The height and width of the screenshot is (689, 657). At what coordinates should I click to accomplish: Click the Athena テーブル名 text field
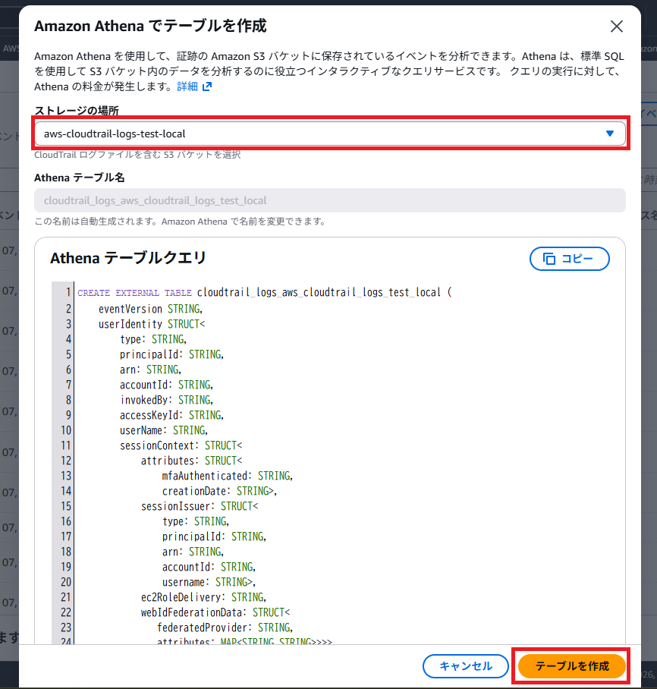(x=329, y=200)
